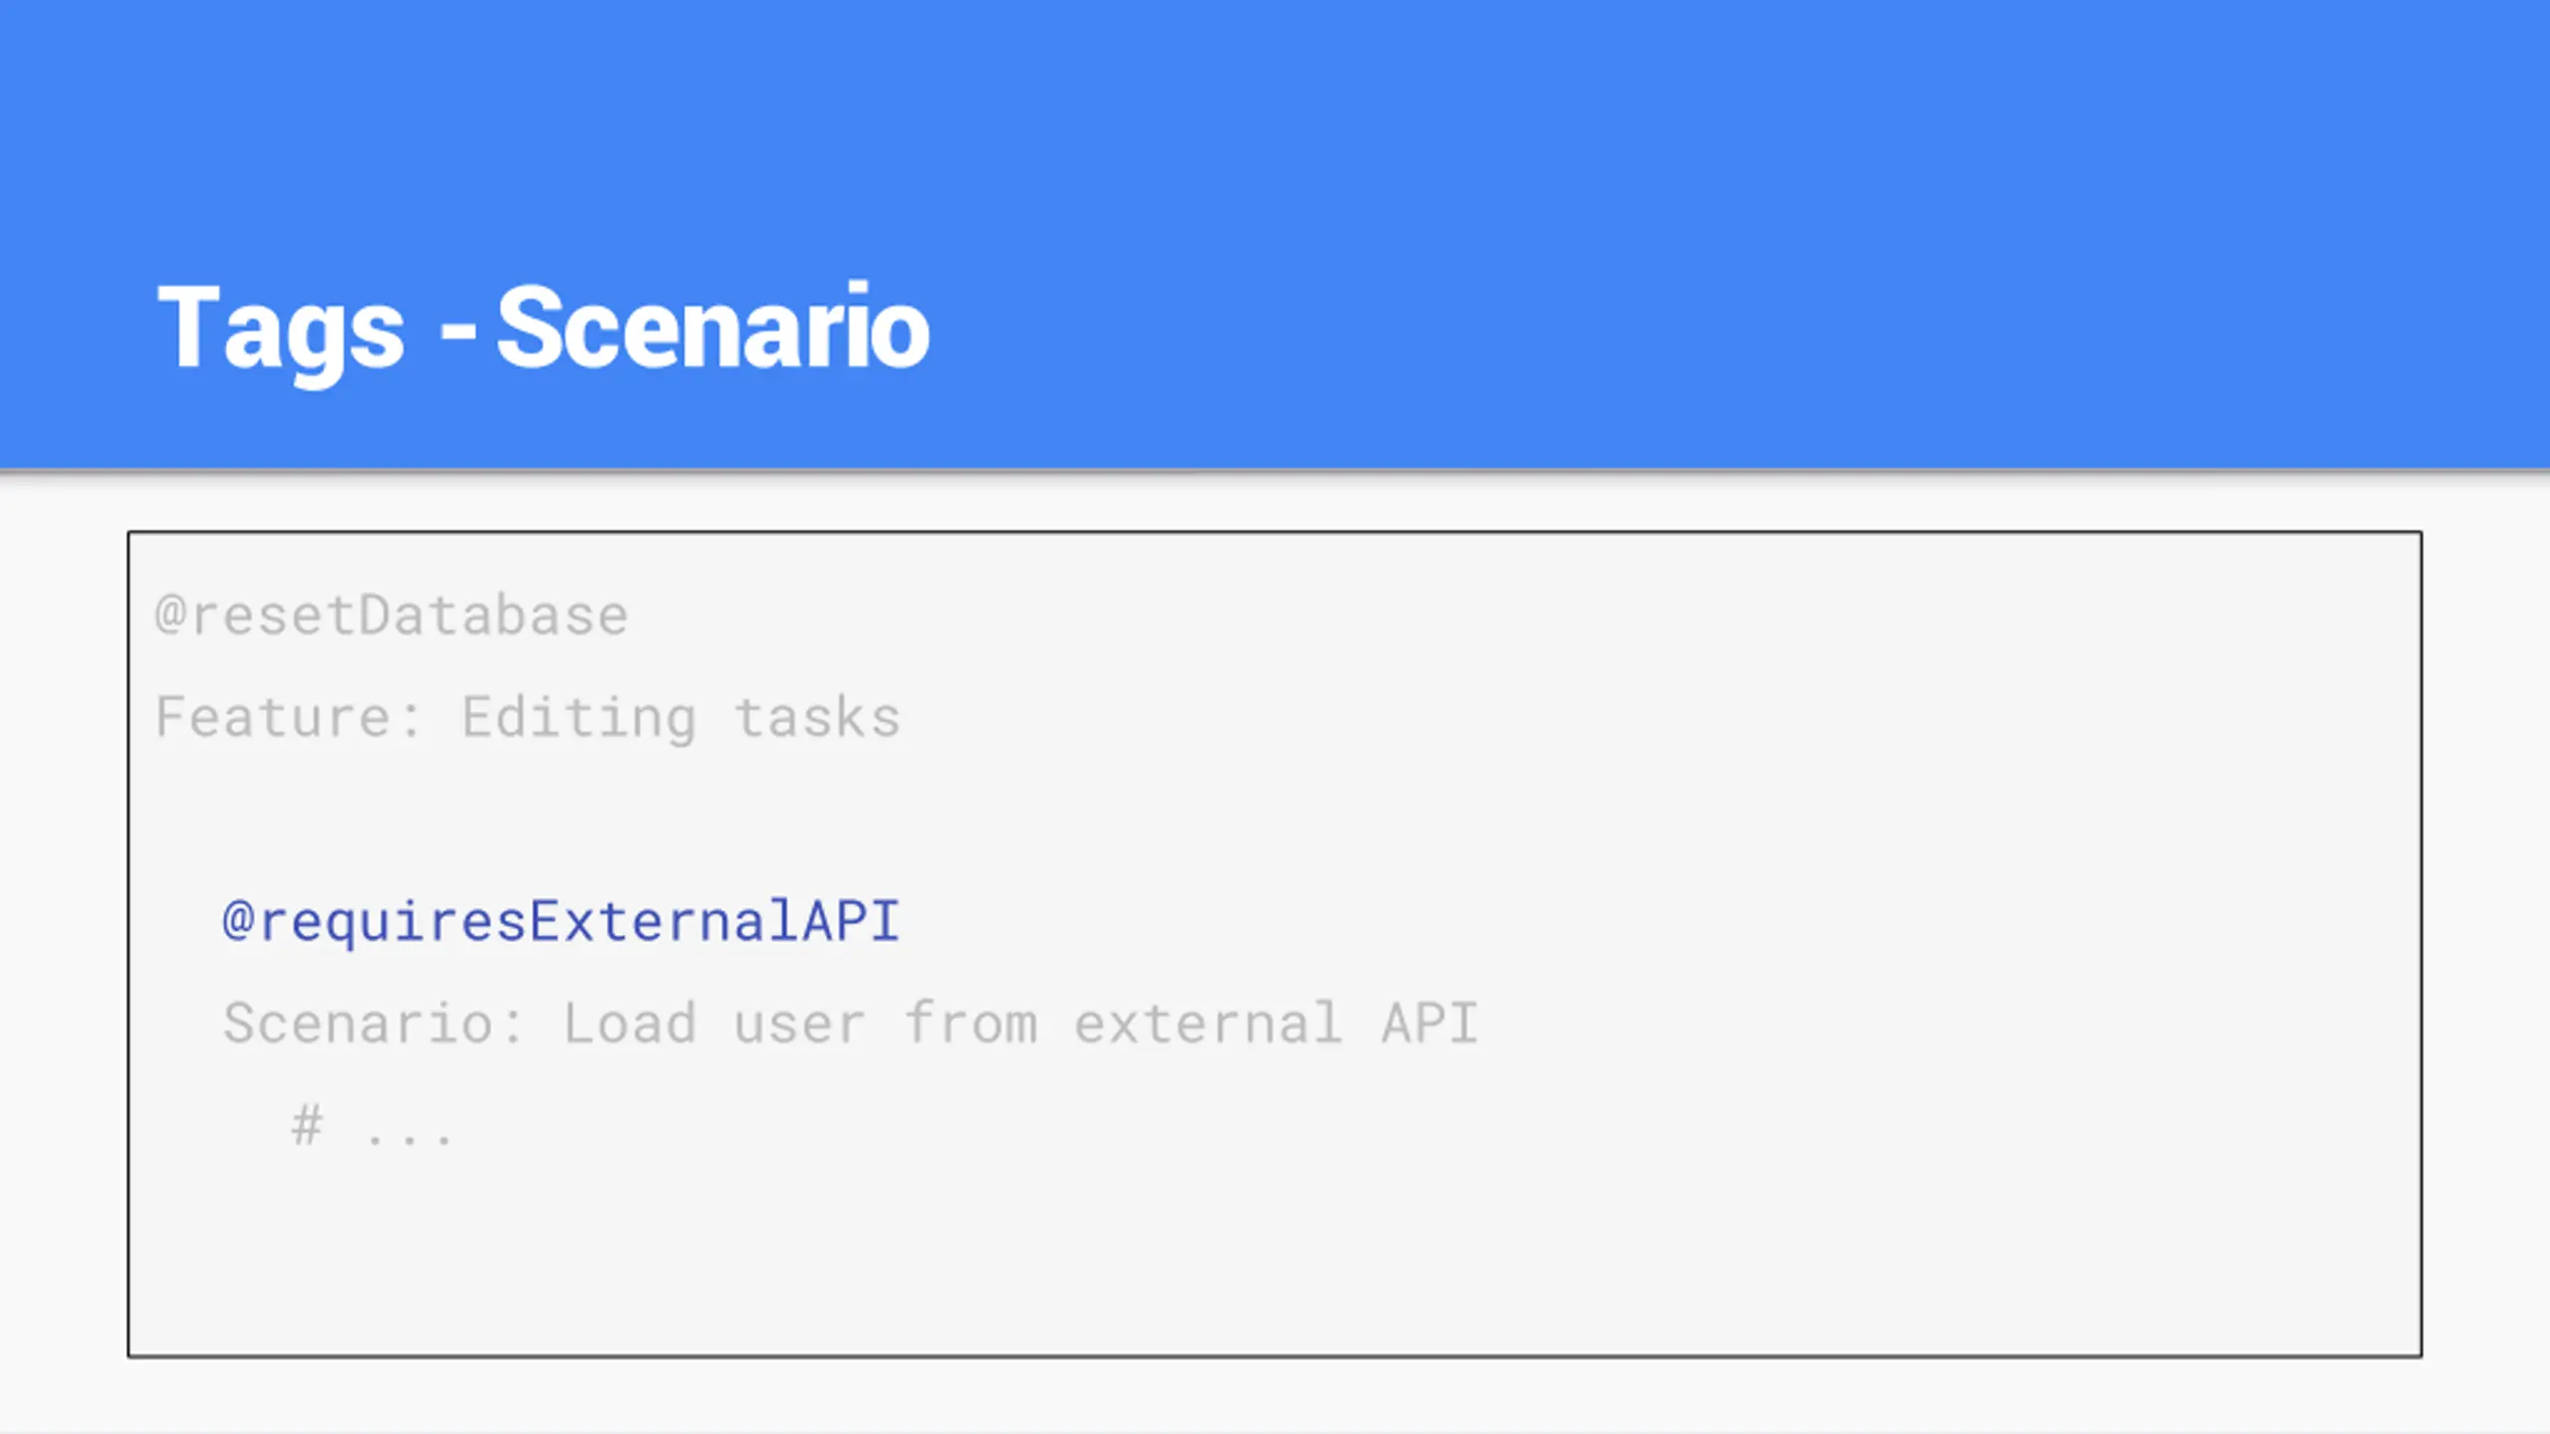Click the "..." ellipsis in the comment line
Viewport: 2550px width, 1434px height.
409,1137
